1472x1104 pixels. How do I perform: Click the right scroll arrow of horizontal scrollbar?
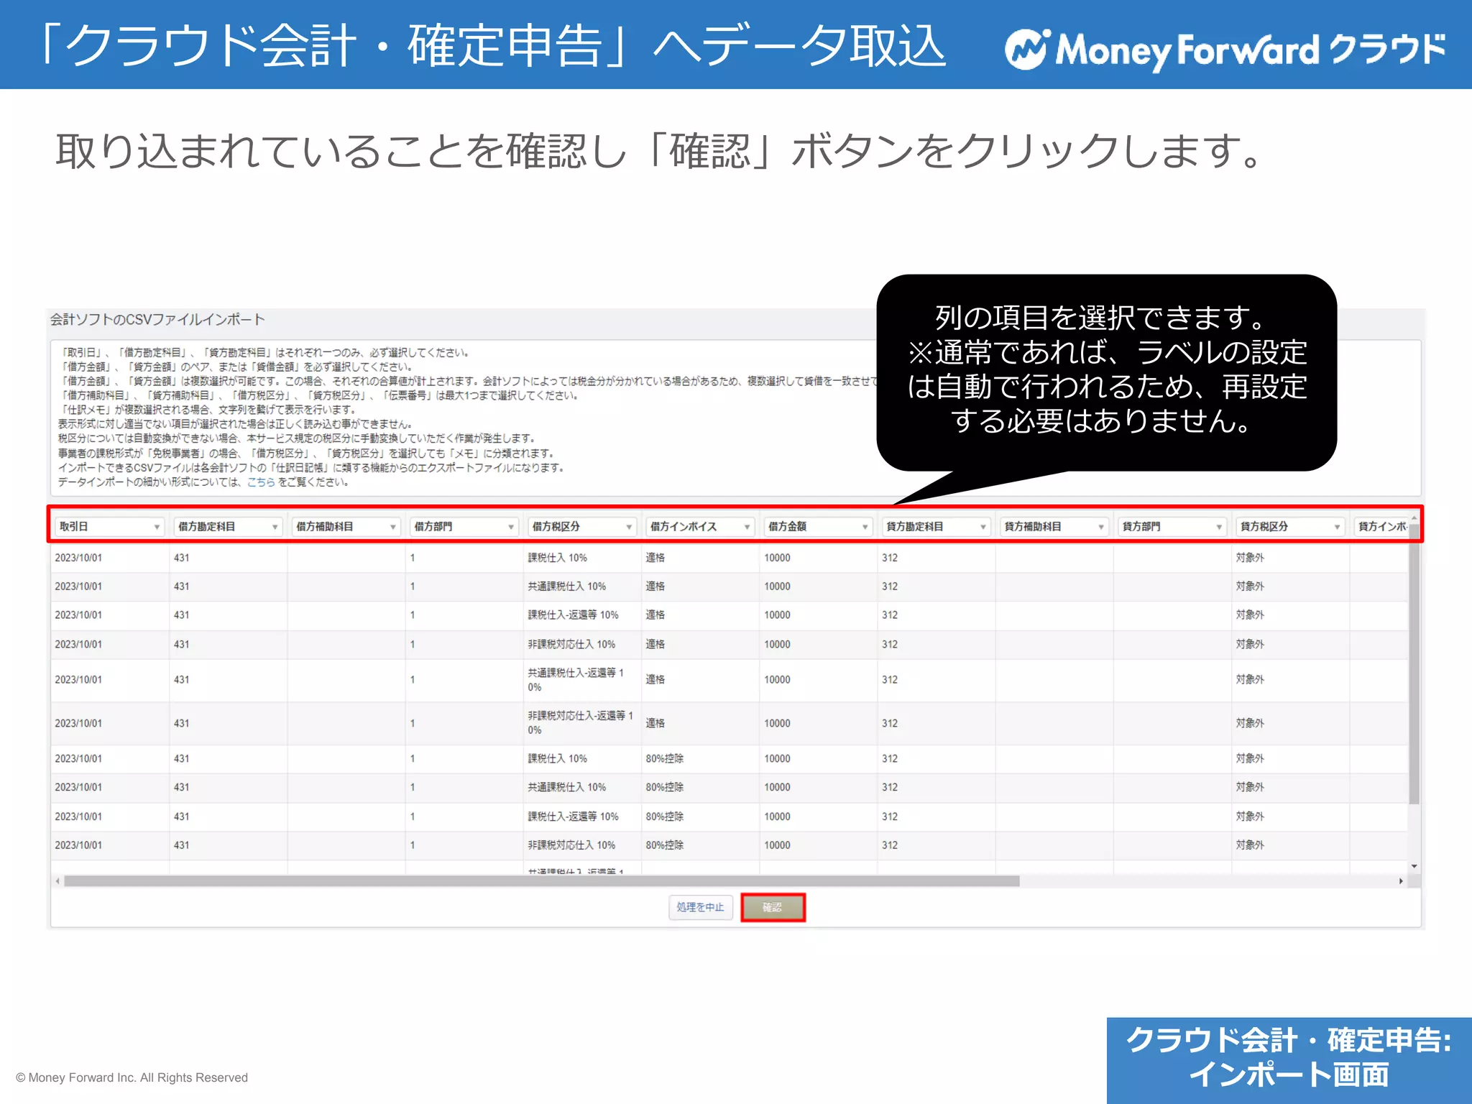(1401, 881)
